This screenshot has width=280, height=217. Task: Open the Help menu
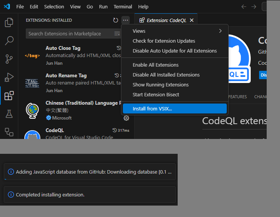[143, 7]
